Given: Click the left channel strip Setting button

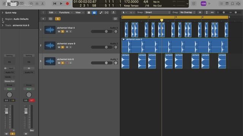Looking at the screenshot, I should click(x=9, y=56).
